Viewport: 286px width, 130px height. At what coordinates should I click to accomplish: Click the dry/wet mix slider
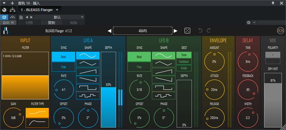click(273, 100)
